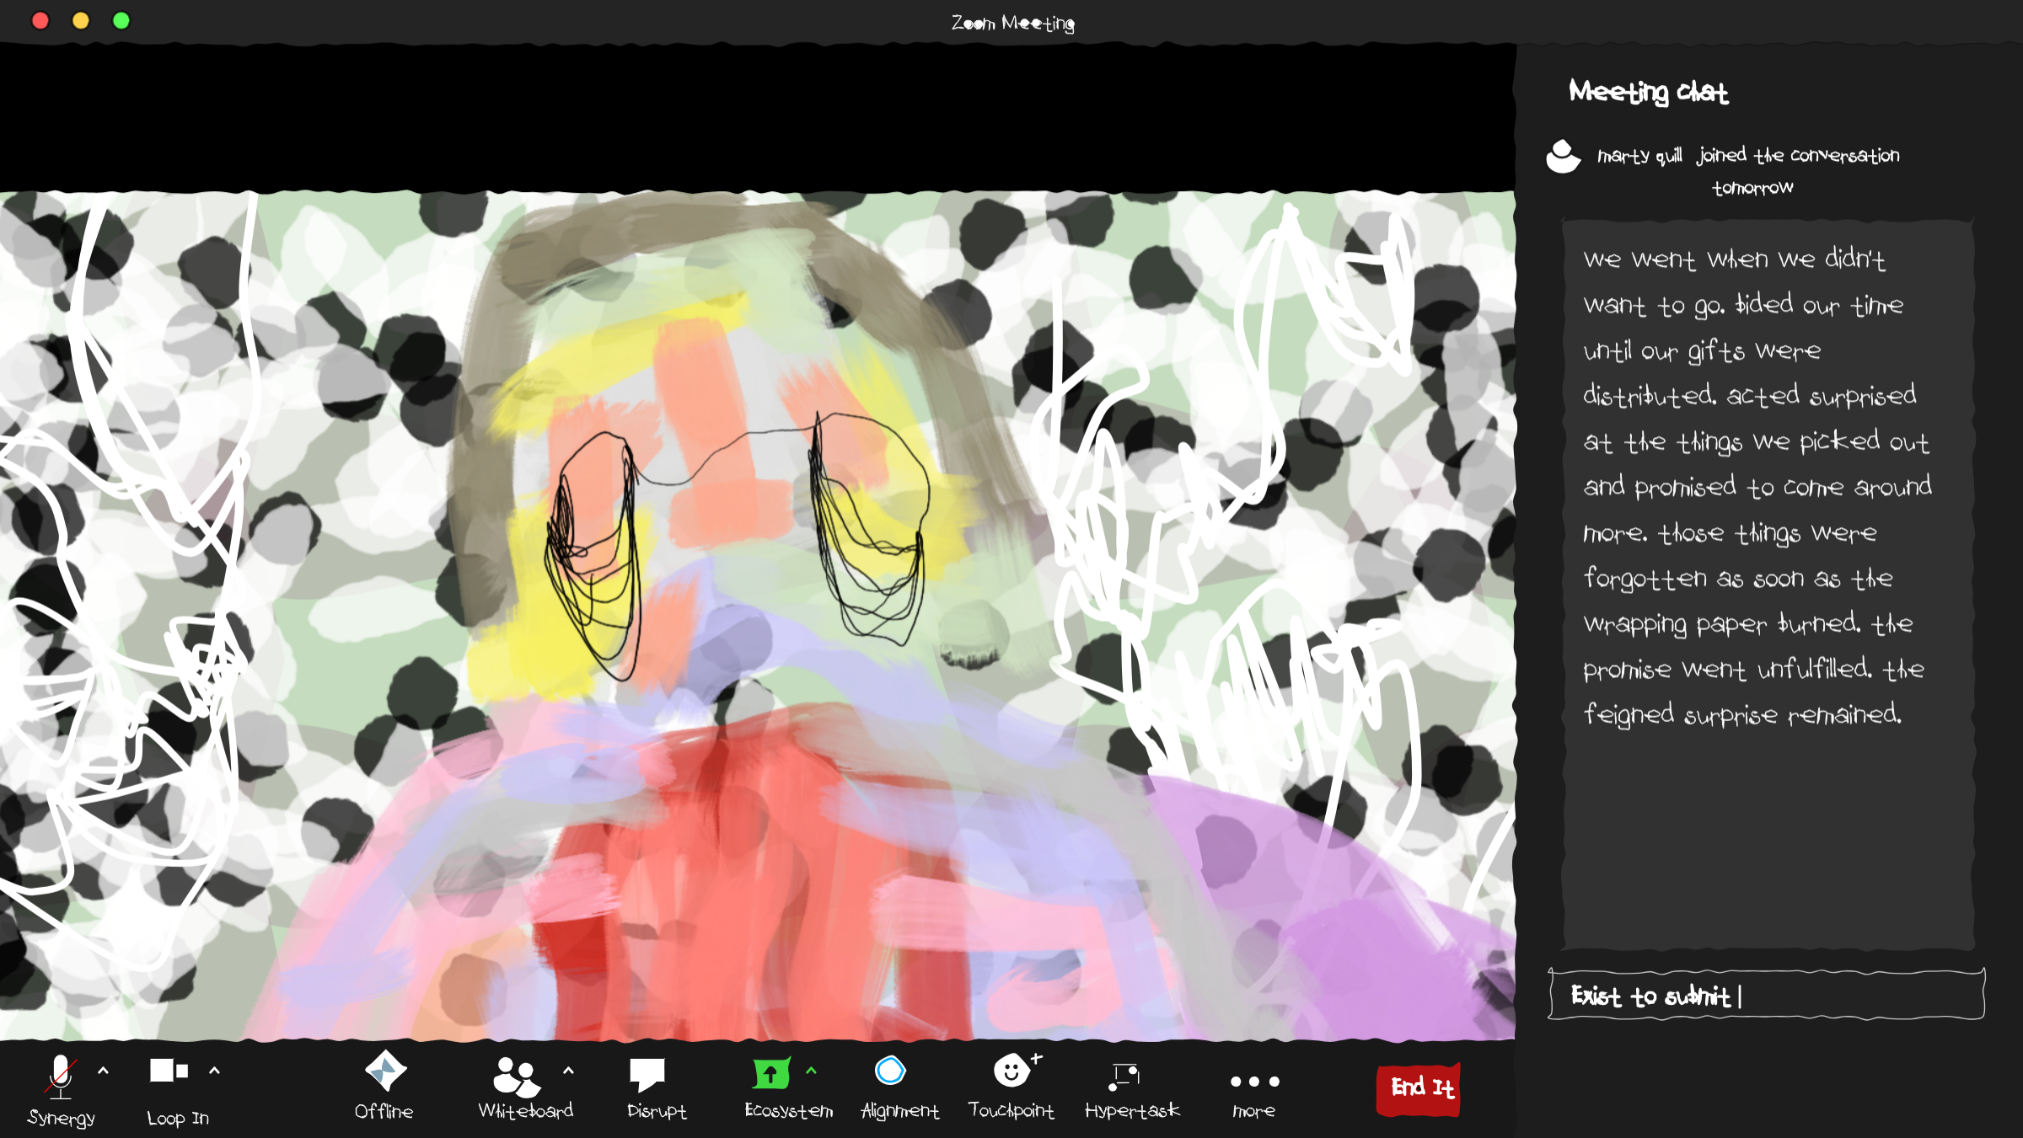Expand arrow next to Synergy microphone
2023x1138 pixels.
pos(103,1071)
